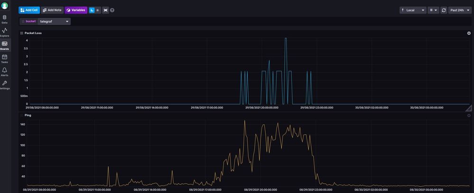This screenshot has width=474, height=193.
Task: Enter presentation mode fullscreen icon
Action: tap(105, 10)
